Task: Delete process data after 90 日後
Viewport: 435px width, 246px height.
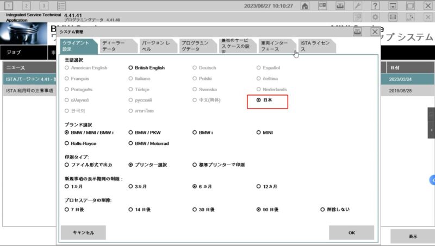Action: point(268,210)
